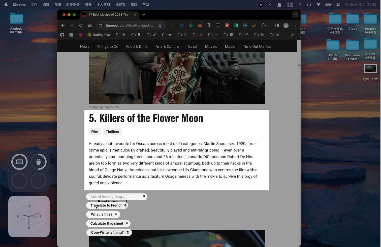Pin the What is this? suggestion

coord(116,214)
